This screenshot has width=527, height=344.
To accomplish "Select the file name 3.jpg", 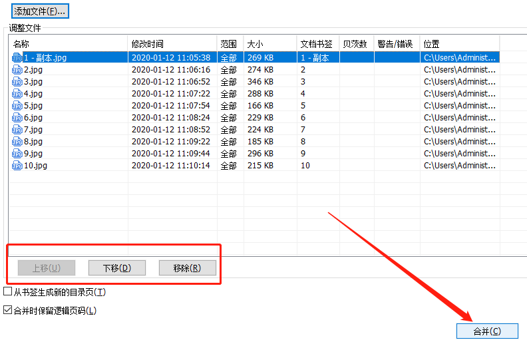I will [x=33, y=82].
